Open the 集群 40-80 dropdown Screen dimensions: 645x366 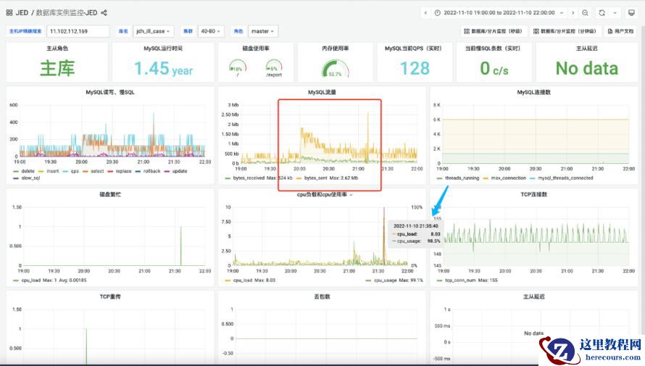coord(211,31)
